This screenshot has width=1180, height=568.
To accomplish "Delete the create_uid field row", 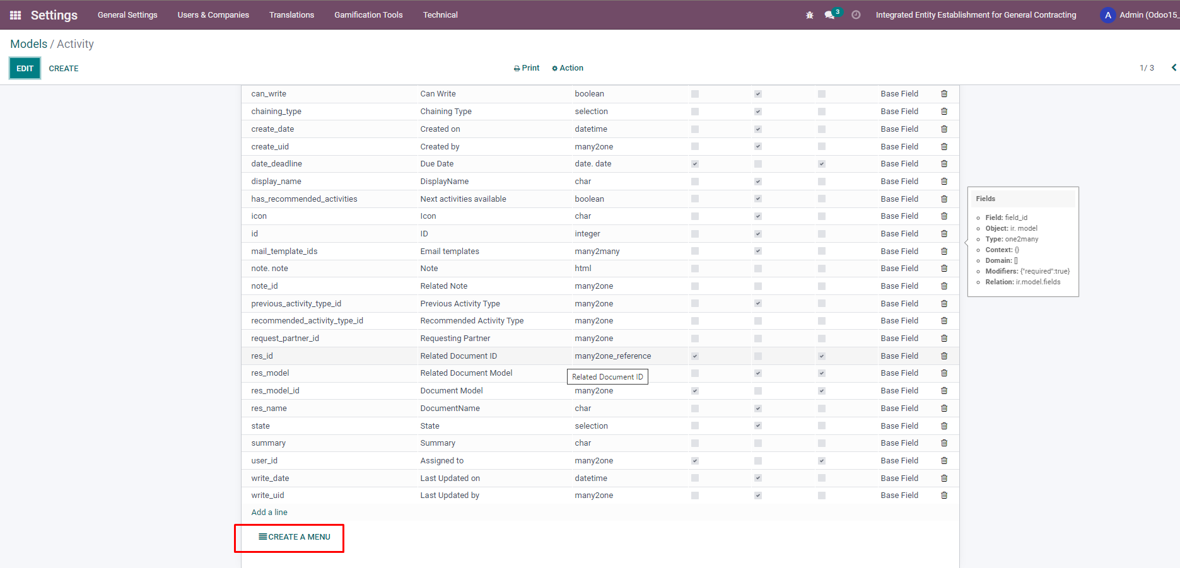I will [944, 147].
